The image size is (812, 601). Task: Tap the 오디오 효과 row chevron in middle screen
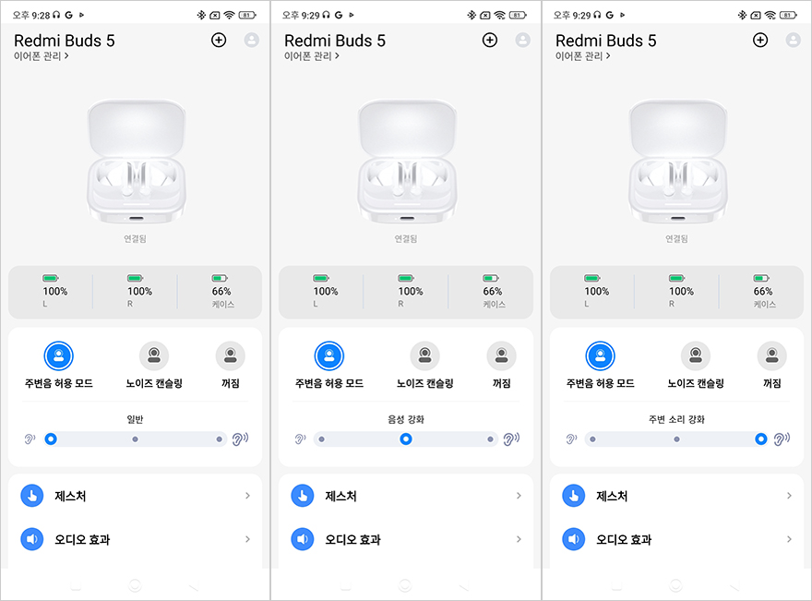coord(519,539)
